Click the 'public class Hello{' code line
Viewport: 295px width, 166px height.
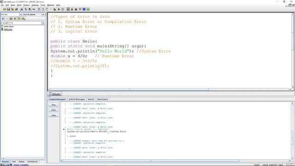point(74,41)
